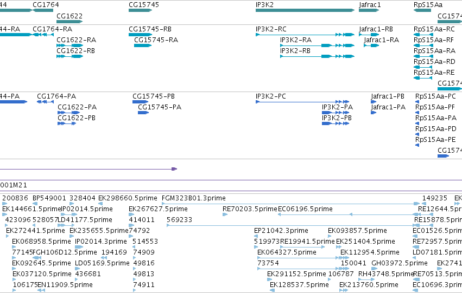Select the RpS15Aa-PC protein feature

coord(417,102)
